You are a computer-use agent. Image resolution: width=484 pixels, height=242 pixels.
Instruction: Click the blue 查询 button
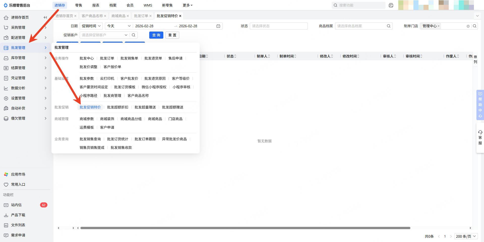point(156,35)
